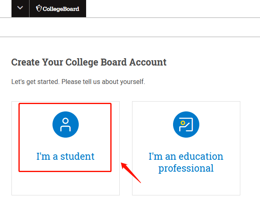
Task: Click the blue student person icon
Action: 65,124
